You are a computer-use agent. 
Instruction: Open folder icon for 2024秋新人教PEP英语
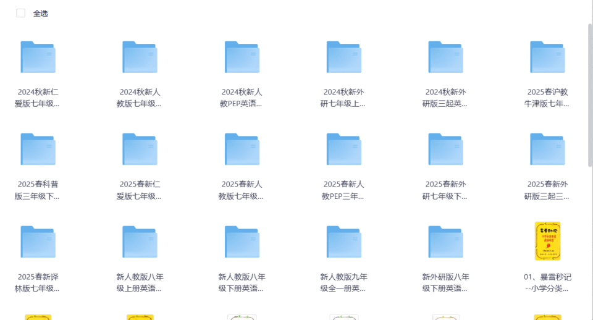242,57
